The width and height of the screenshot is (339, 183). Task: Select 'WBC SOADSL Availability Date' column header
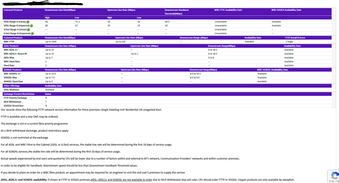pos(272,70)
